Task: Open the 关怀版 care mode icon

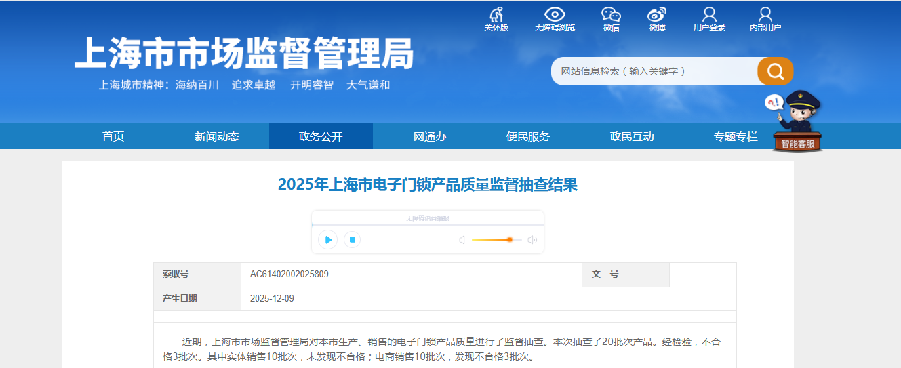Action: point(496,15)
